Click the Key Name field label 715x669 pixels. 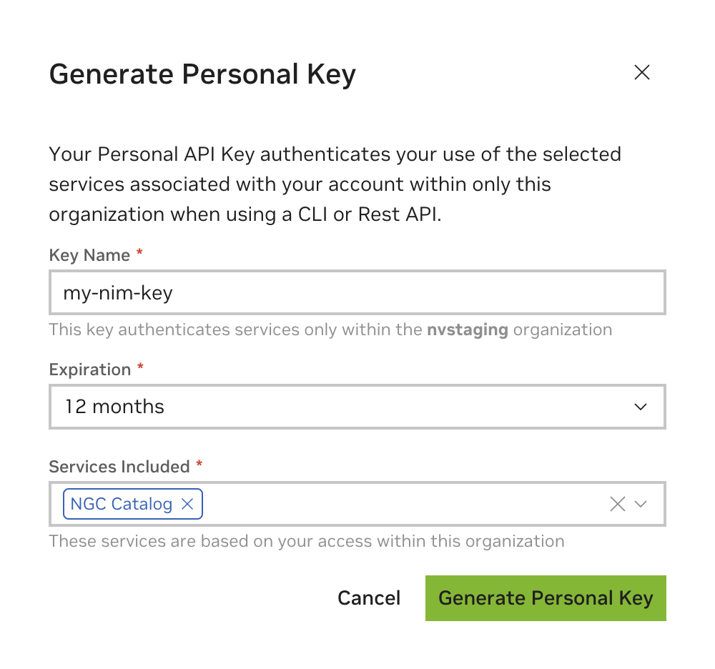(x=89, y=255)
